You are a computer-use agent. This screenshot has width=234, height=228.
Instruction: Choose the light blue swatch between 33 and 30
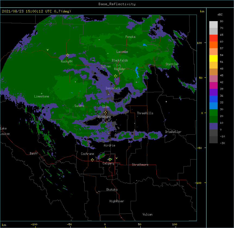tap(213, 106)
